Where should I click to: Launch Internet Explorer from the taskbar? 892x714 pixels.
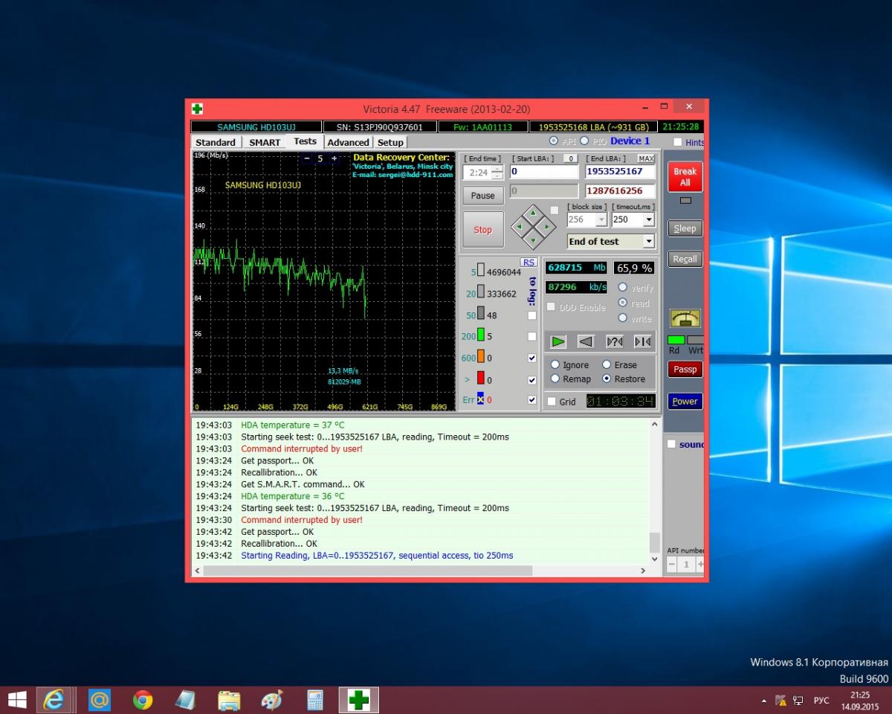54,700
